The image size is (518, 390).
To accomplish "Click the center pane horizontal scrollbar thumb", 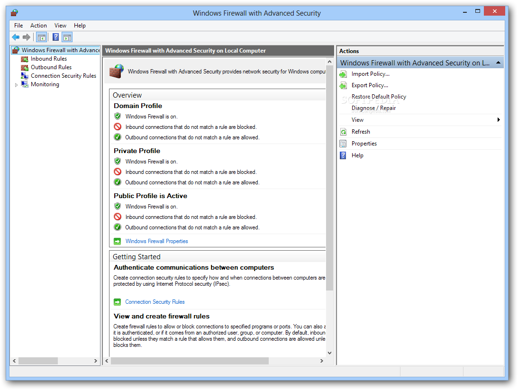I will tap(190, 361).
